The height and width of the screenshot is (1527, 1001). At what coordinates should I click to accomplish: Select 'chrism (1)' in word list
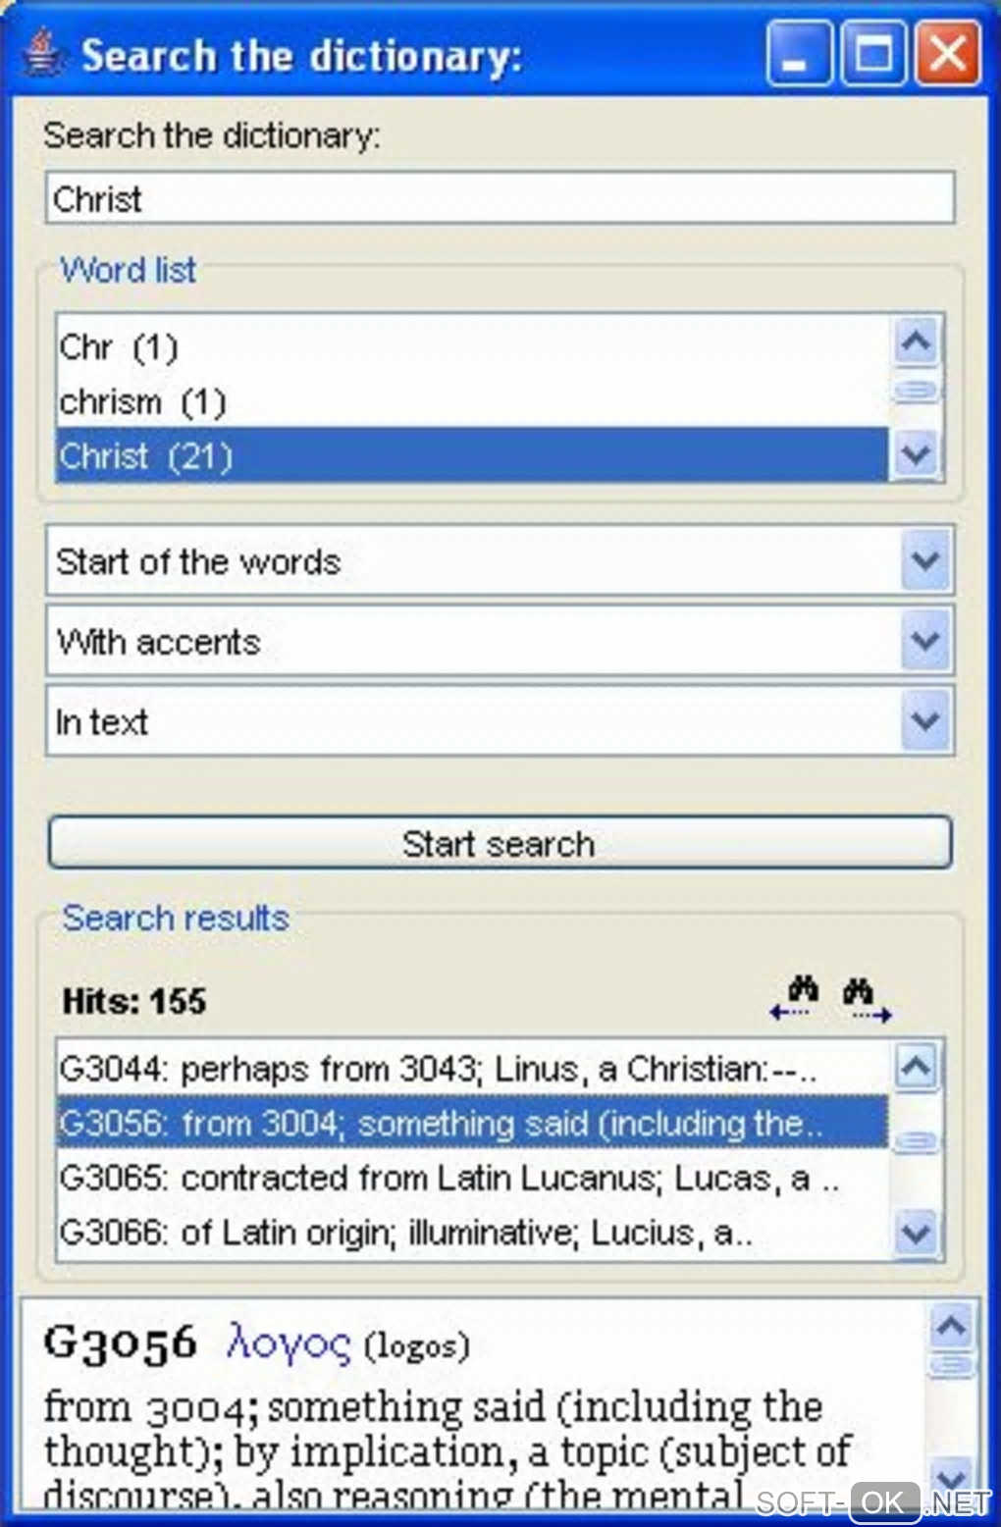pyautogui.click(x=143, y=402)
